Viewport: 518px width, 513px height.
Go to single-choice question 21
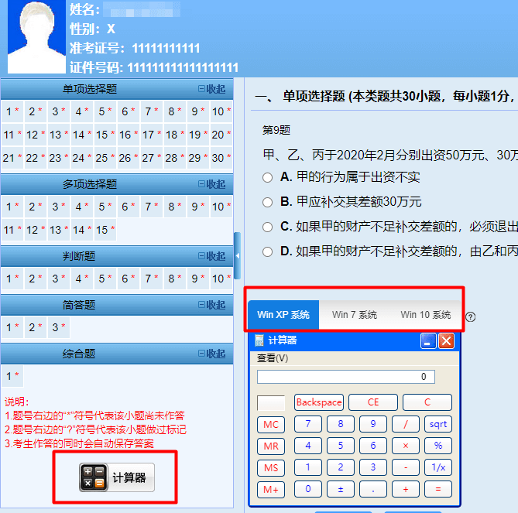click(12, 158)
